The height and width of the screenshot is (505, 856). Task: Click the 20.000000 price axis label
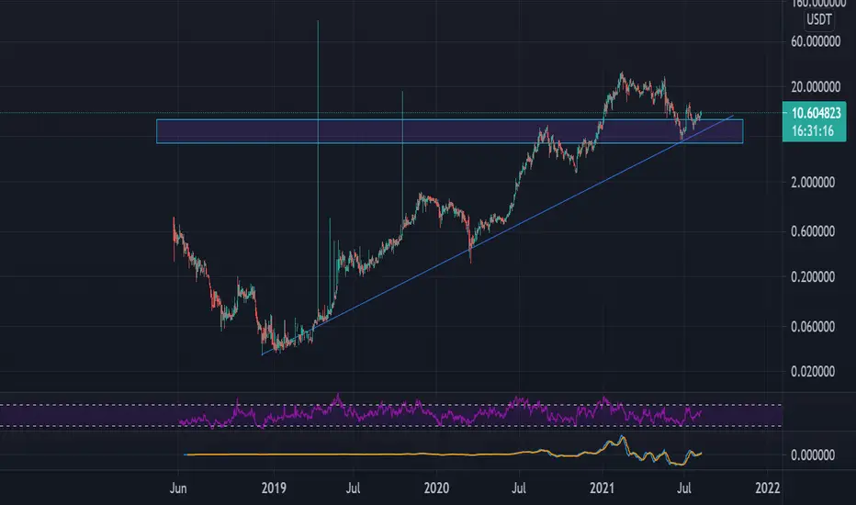click(x=816, y=87)
